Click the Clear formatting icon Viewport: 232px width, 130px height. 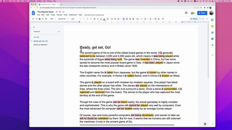click(x=163, y=19)
